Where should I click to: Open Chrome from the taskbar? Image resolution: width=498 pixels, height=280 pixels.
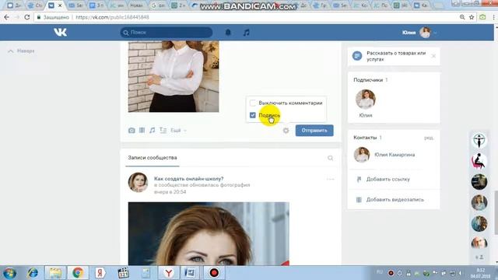tap(78, 273)
